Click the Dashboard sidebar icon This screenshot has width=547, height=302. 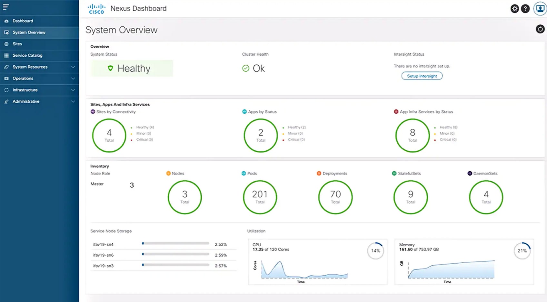pyautogui.click(x=6, y=21)
